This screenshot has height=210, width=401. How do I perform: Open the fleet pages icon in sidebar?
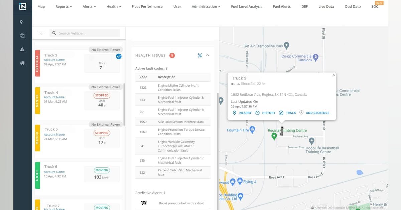click(22, 35)
